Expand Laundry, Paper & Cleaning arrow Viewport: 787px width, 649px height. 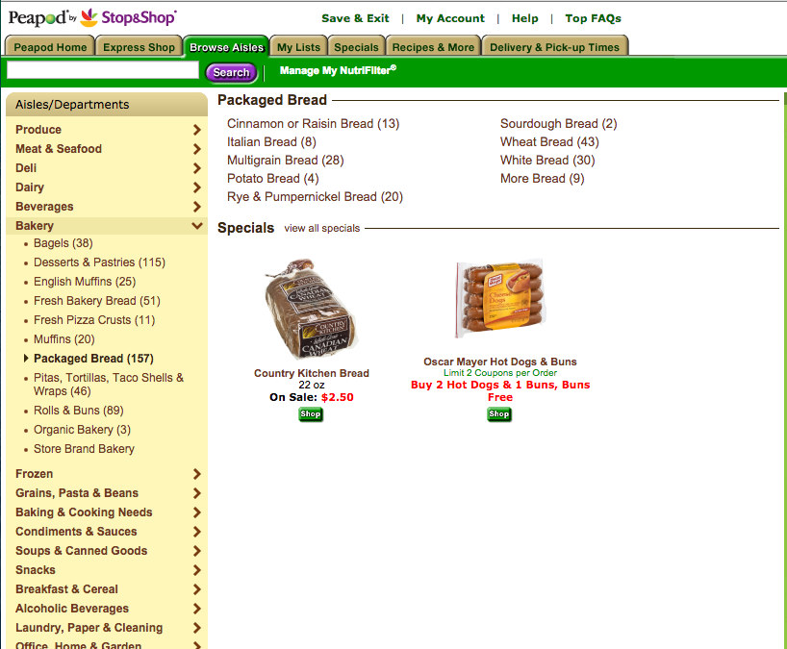pos(196,628)
